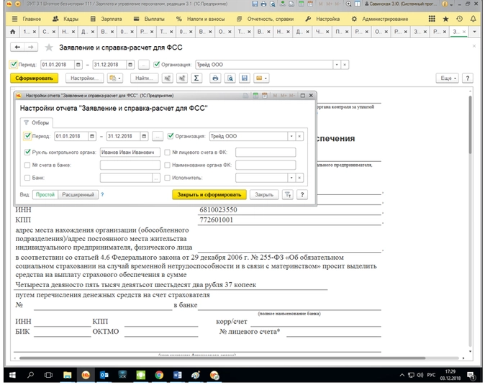Screen dimensions: 485x385
Task: Click Сформировать button
Action: pyautogui.click(x=34, y=78)
